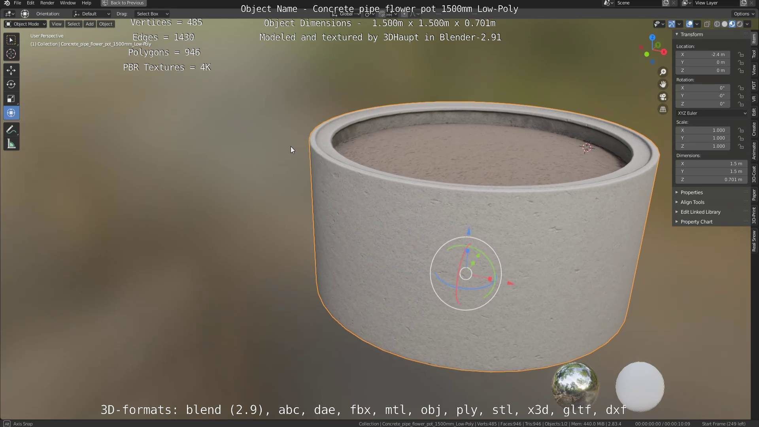This screenshot has width=759, height=427.
Task: Choose the Measure ruler tool
Action: click(11, 144)
